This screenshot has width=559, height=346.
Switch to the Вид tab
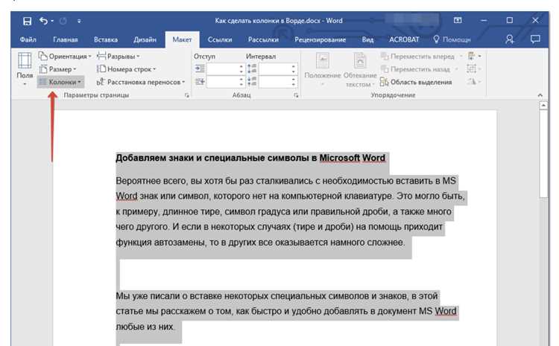coord(367,39)
